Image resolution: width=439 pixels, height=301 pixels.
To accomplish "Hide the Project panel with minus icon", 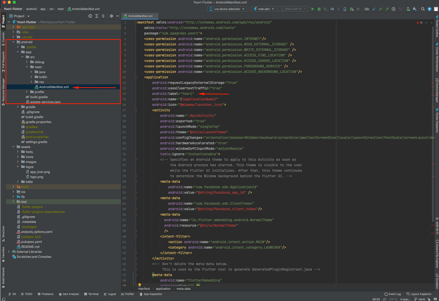I will pyautogui.click(x=118, y=16).
